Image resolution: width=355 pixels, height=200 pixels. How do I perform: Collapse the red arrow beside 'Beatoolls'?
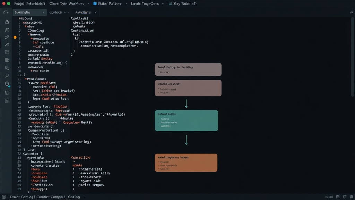point(32,39)
